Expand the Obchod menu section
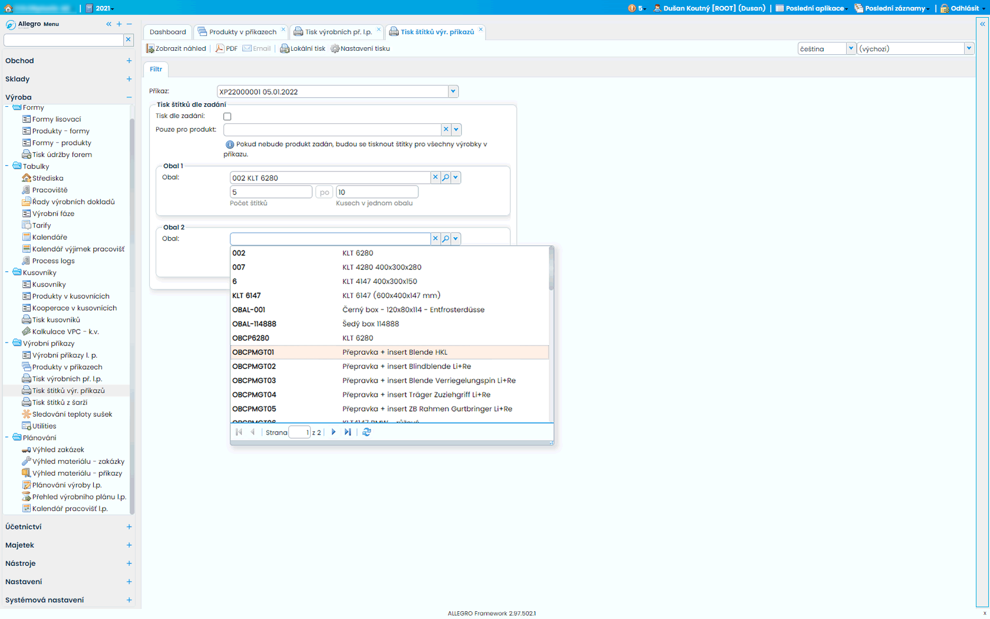This screenshot has width=990, height=619. 129,61
